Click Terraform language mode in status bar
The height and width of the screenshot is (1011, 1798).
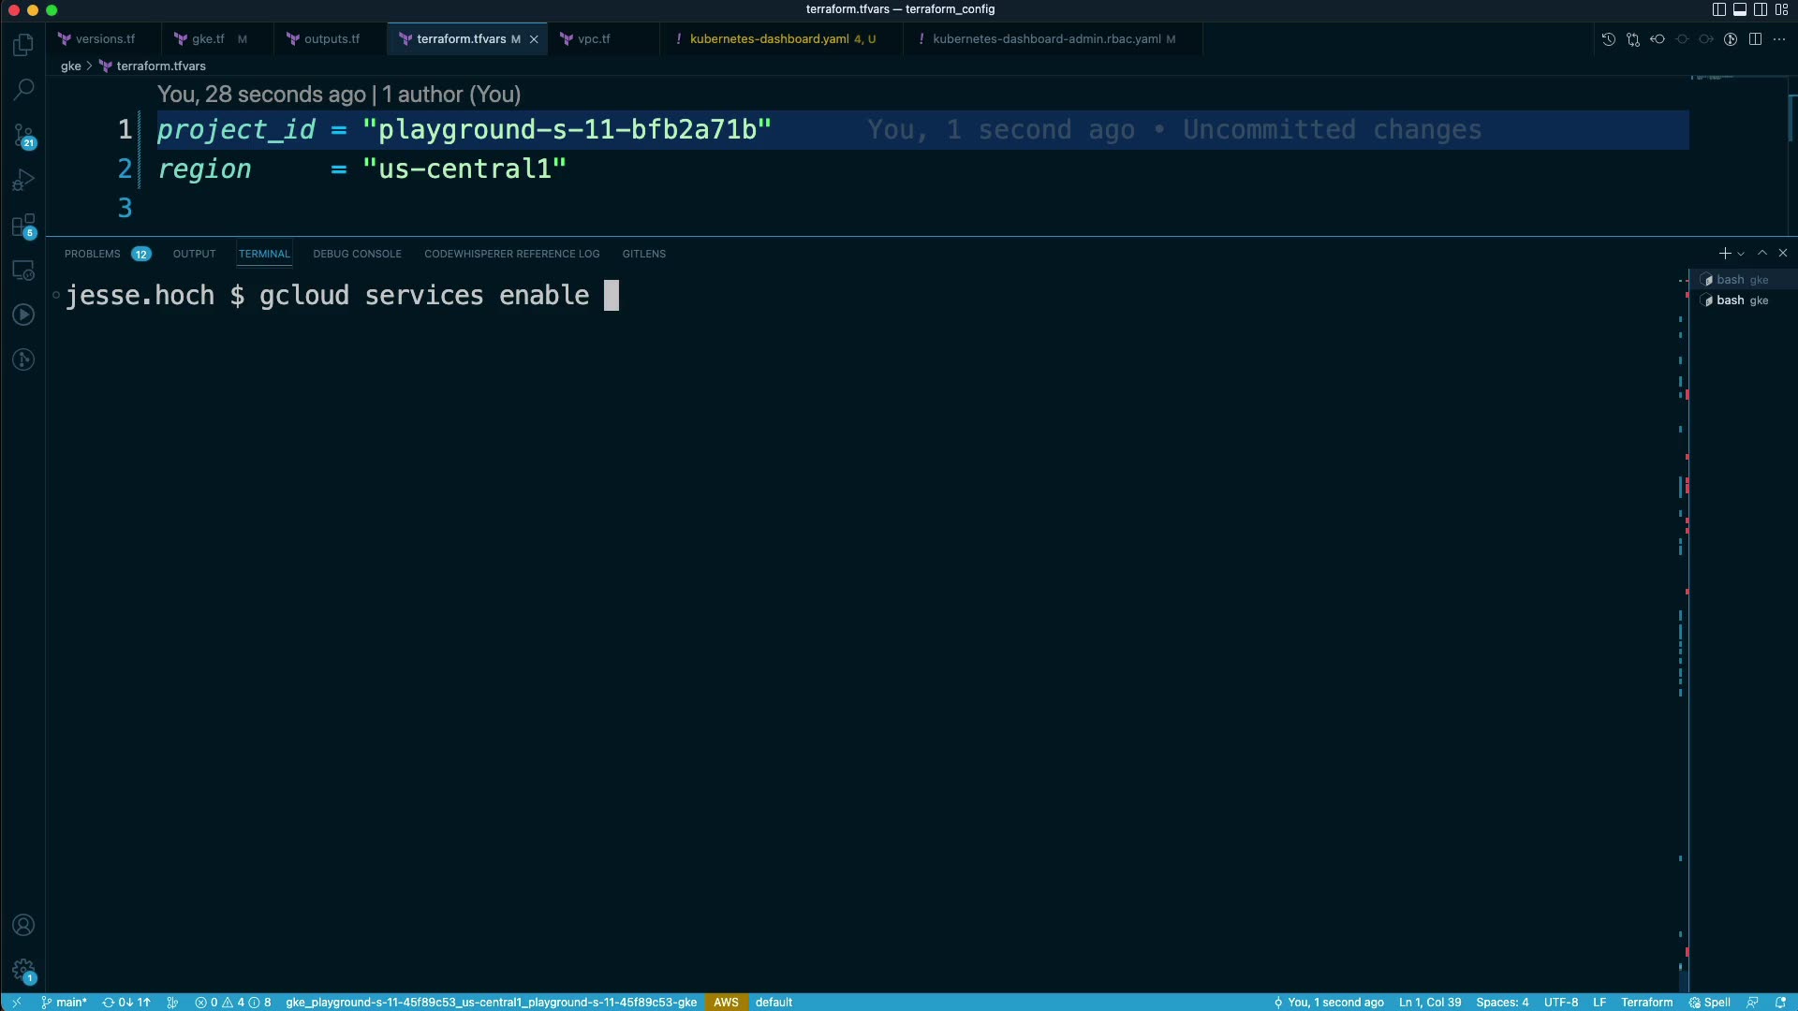coord(1646,1002)
